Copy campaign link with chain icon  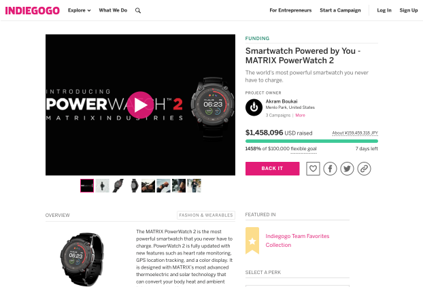(364, 169)
